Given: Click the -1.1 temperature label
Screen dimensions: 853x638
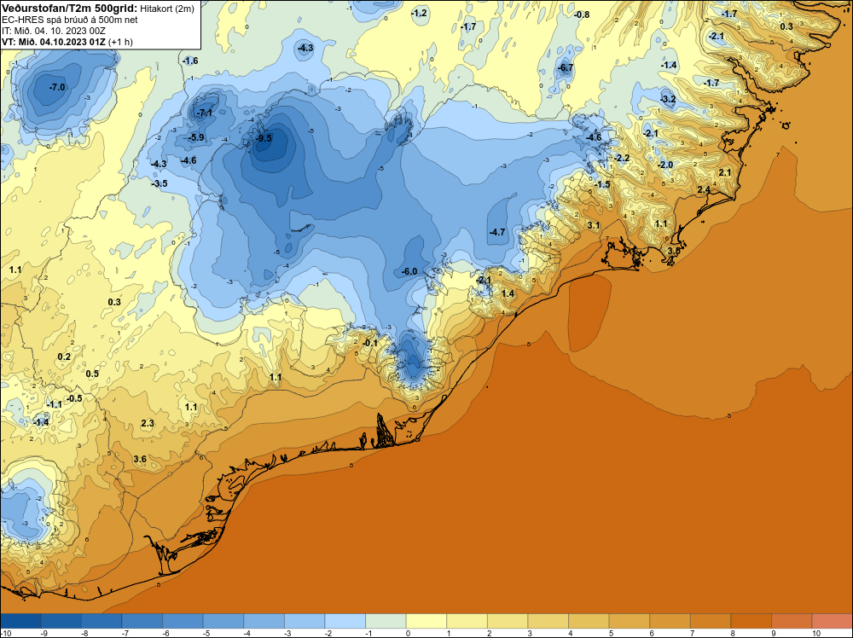Looking at the screenshot, I should (55, 404).
